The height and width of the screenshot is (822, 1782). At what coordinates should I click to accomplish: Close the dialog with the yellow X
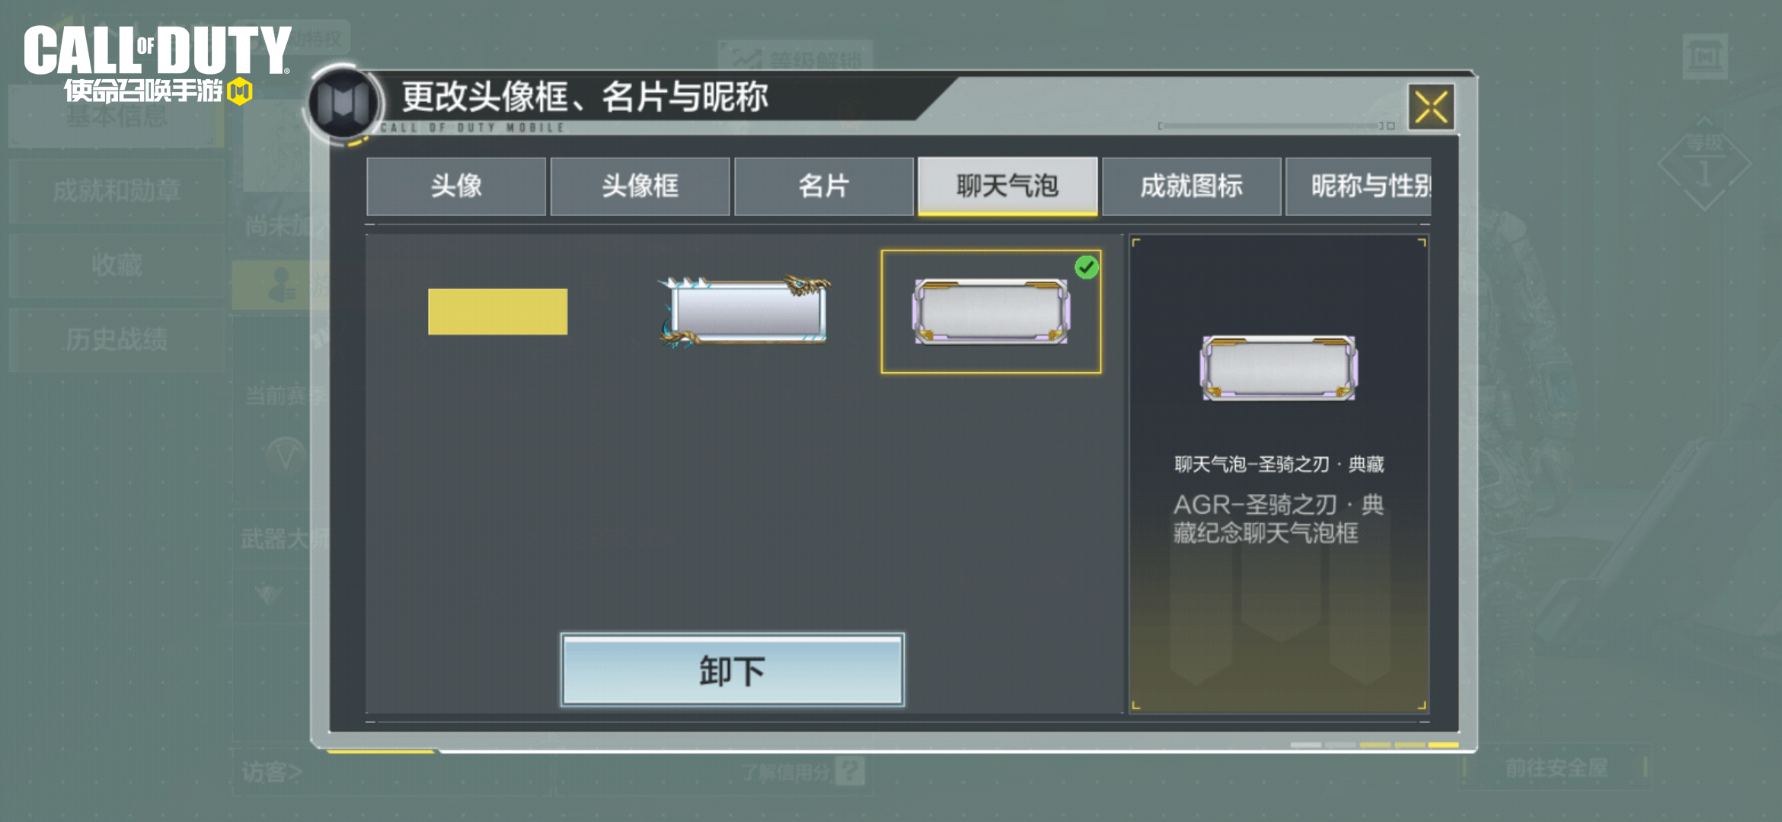tap(1431, 107)
